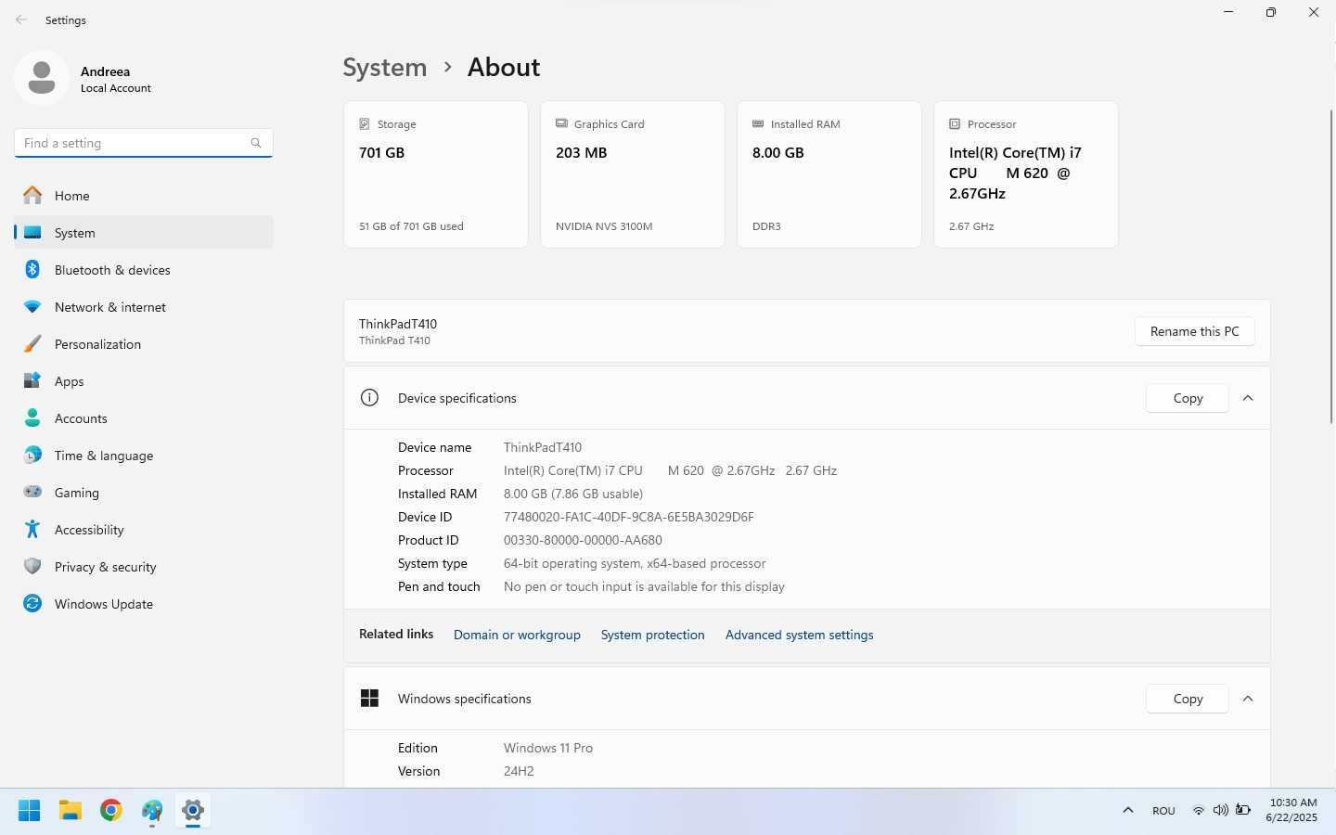Viewport: 1336px width, 835px height.
Task: Open Personalization settings
Action: point(144,344)
